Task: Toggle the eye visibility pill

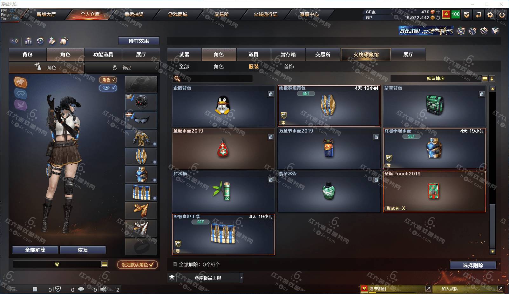Action: (108, 88)
